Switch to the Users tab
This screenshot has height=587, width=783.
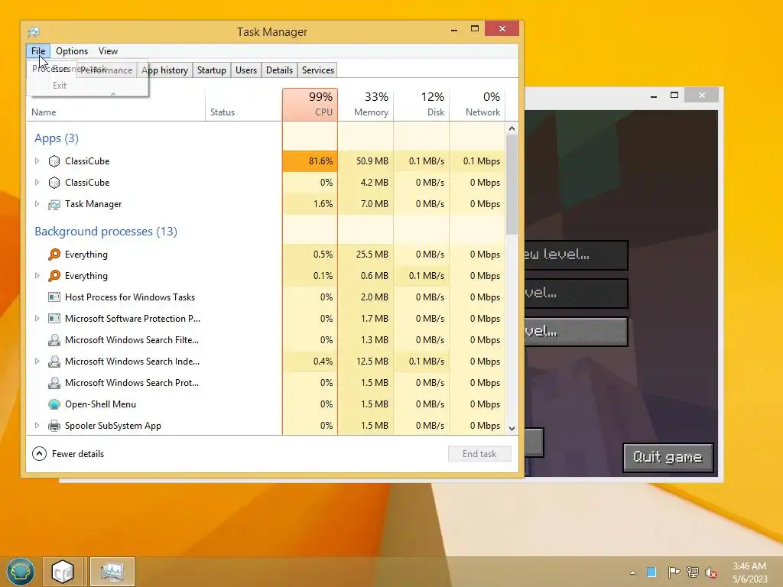point(246,70)
